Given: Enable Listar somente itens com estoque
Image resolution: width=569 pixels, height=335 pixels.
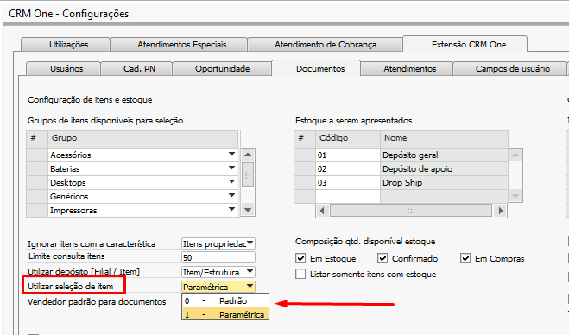Looking at the screenshot, I should point(300,274).
